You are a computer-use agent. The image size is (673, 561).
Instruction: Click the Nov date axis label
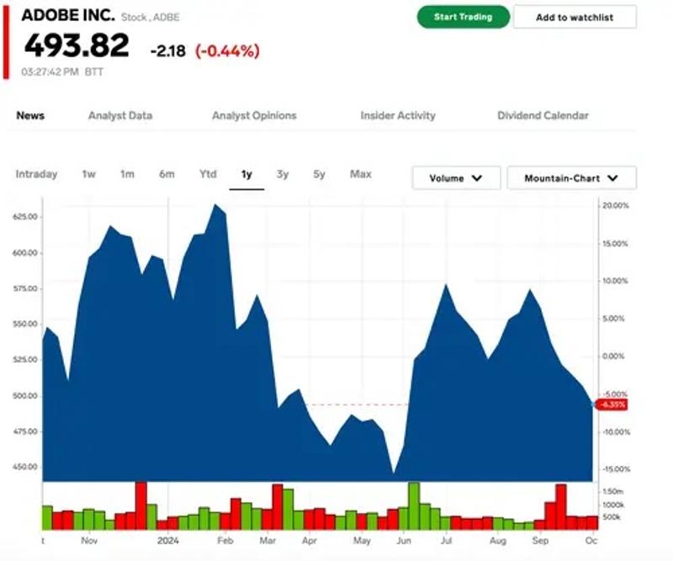89,541
